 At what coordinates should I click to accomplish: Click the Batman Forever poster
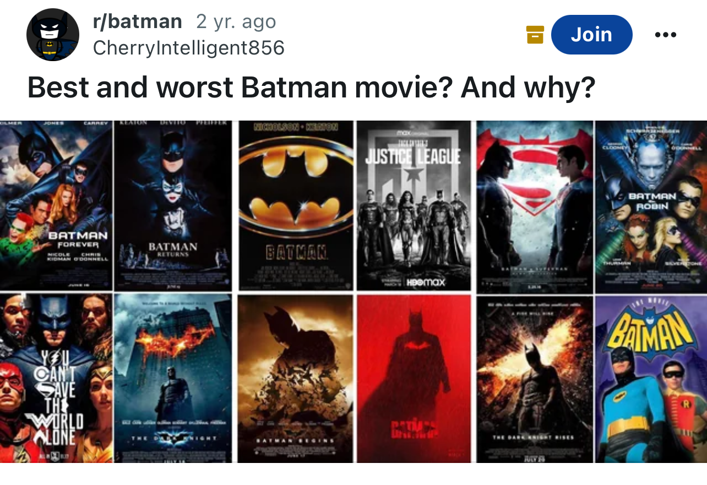(x=56, y=205)
